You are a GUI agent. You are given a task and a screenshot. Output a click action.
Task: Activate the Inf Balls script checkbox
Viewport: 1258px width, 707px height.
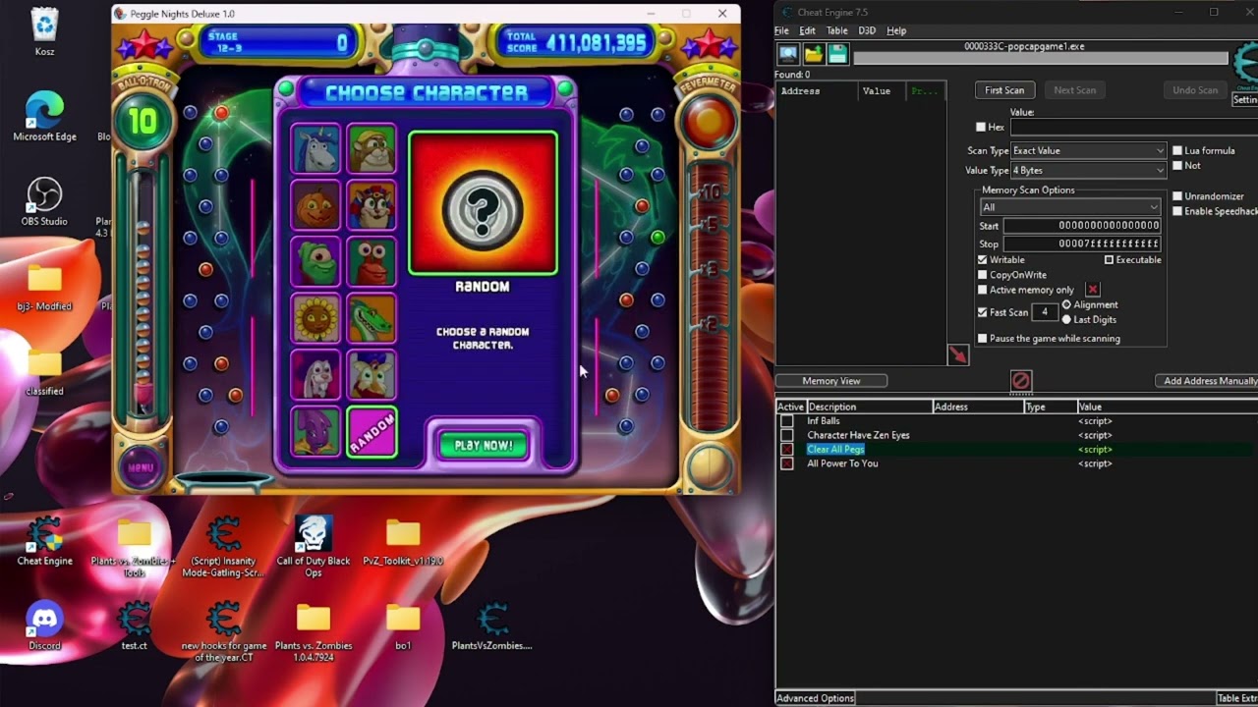coord(786,421)
